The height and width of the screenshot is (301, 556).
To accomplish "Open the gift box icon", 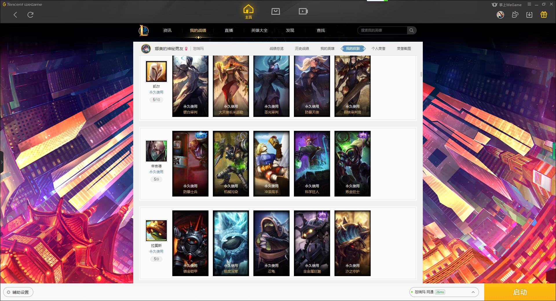I will [544, 15].
